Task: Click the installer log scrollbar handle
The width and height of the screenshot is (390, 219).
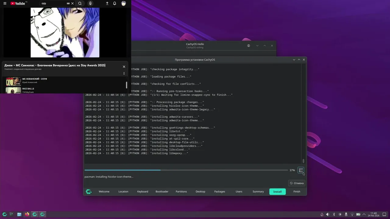Action: pos(303,161)
